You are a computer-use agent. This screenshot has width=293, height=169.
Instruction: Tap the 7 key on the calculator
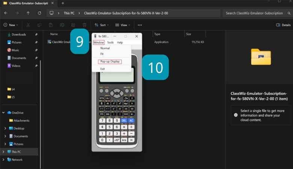[102, 121]
